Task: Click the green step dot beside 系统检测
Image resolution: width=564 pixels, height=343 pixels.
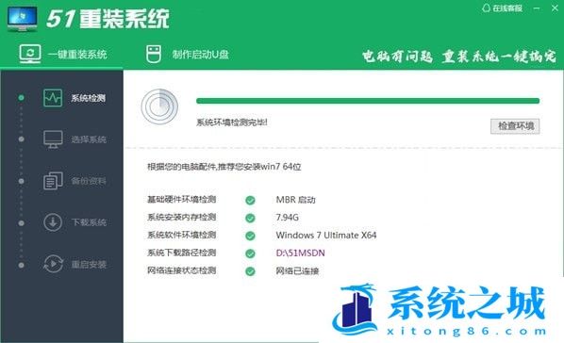Action: 22,97
